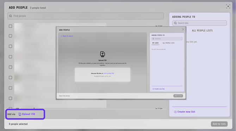Tick the eighth person row checkbox
This screenshot has width=236, height=131.
click(x=10, y=98)
